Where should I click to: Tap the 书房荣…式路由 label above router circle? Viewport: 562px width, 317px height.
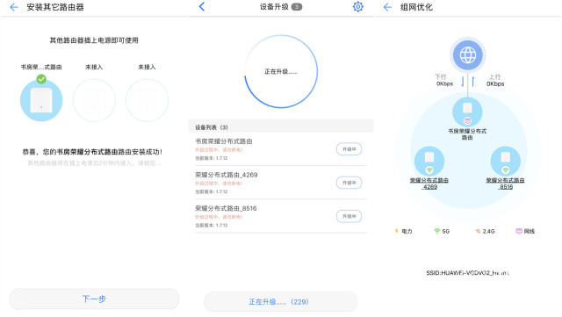(x=41, y=67)
